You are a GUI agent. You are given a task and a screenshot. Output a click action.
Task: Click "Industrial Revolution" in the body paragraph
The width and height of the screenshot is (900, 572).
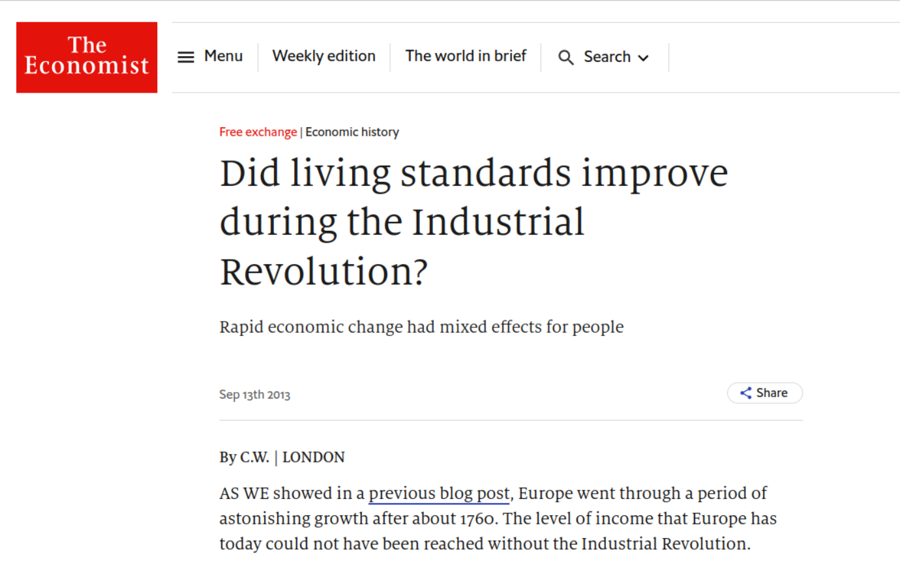[x=664, y=544]
